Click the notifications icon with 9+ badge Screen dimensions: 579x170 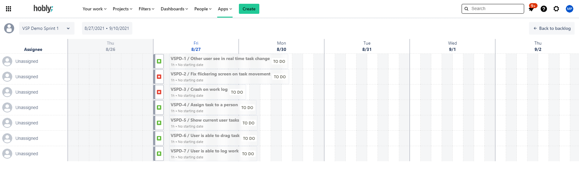pyautogui.click(x=531, y=9)
